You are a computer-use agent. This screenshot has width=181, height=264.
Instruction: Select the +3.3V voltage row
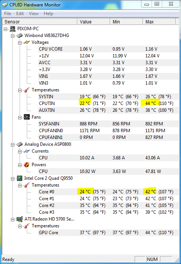108,69
